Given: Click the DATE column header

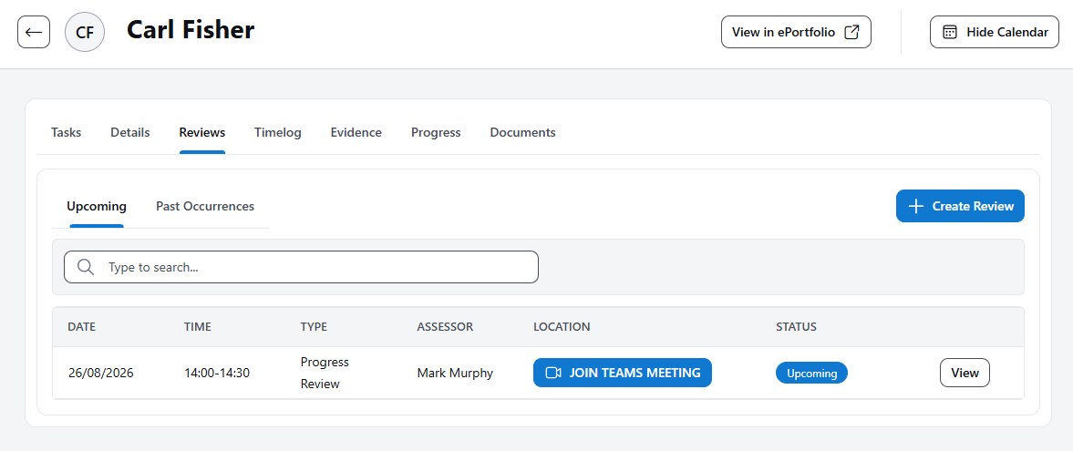Looking at the screenshot, I should coord(81,327).
